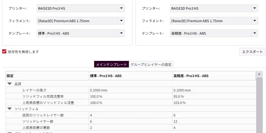Select the 上面表面層の層数 row
This screenshot has width=266, height=133.
click(x=36, y=128)
